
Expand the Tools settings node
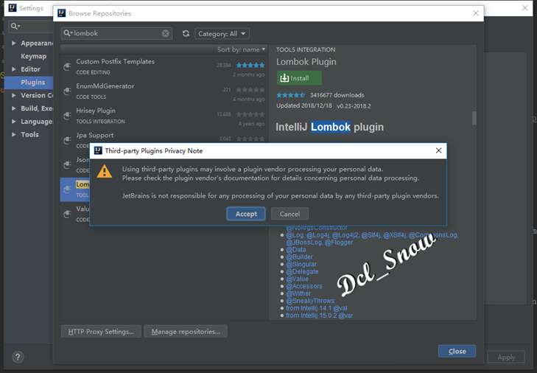tap(14, 134)
